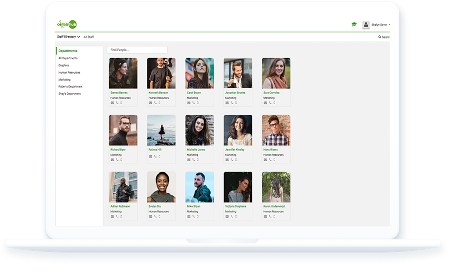Click Sara Carroles' profile photo

coord(276,73)
